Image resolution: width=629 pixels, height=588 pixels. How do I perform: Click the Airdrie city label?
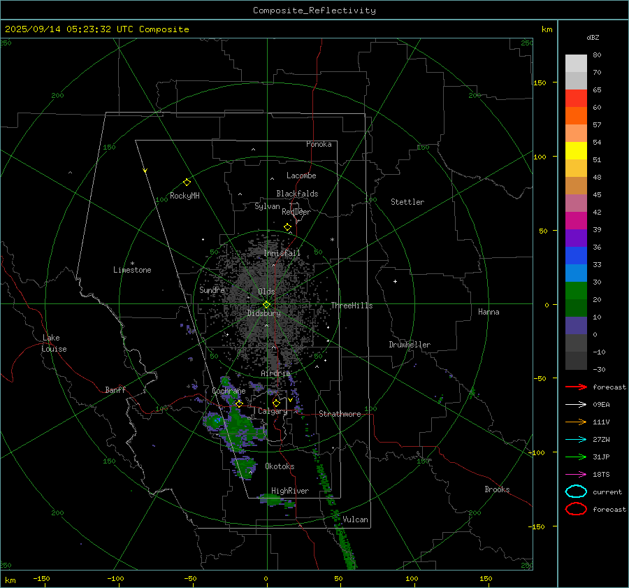pyautogui.click(x=275, y=373)
